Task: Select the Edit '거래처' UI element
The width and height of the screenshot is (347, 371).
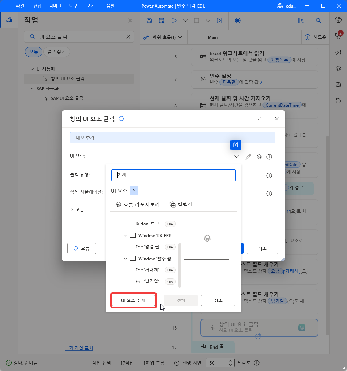Action: click(147, 270)
